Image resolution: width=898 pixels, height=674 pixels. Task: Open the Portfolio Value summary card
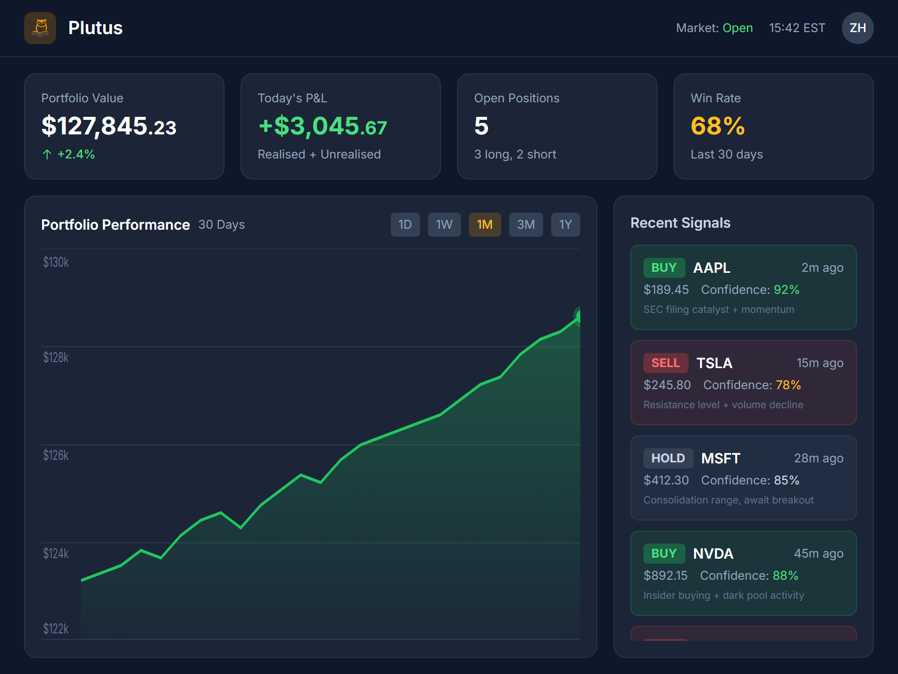pyautogui.click(x=124, y=126)
